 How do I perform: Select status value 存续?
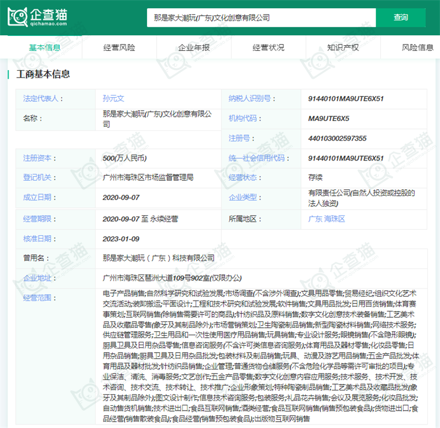coord(315,177)
